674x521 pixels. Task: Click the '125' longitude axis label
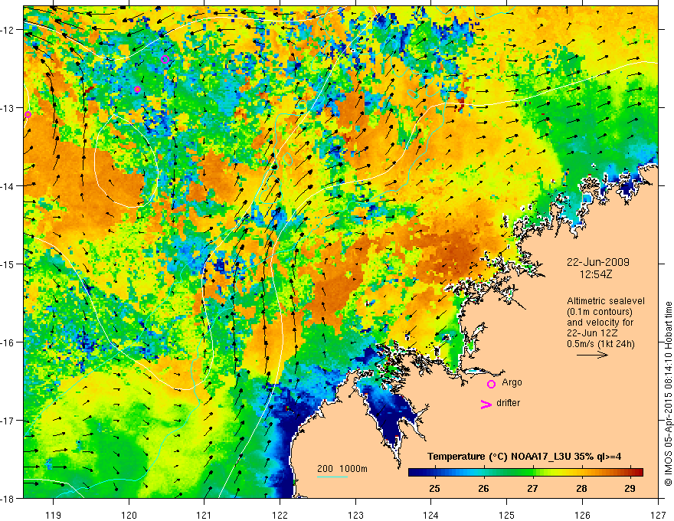(507, 515)
